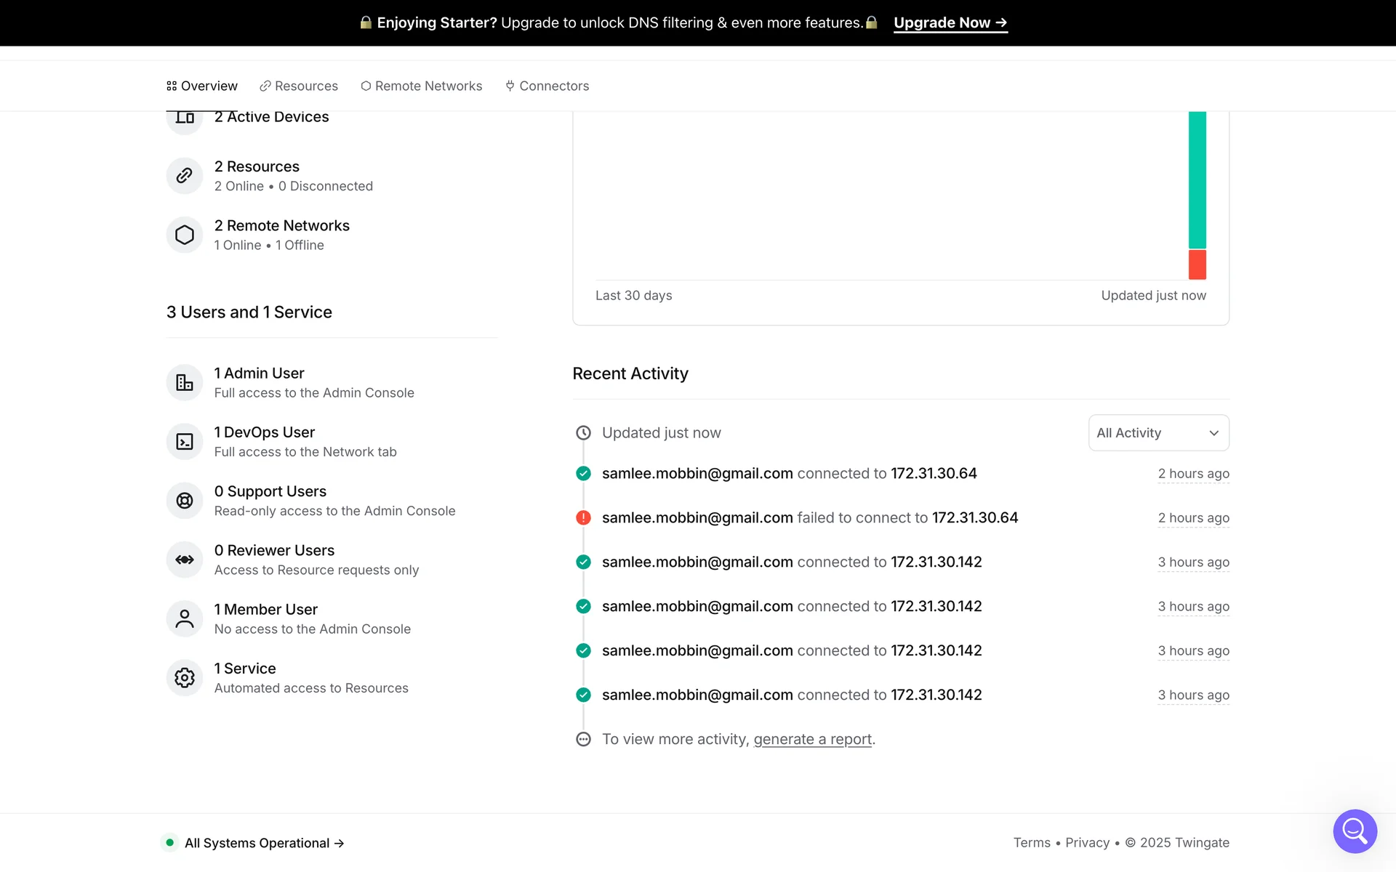
Task: Open the purple help chat bubble
Action: click(x=1355, y=831)
